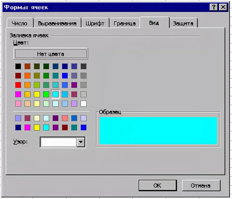232x199 pixels.
Task: Select the lavender light purple swatch
Action: tap(74, 104)
